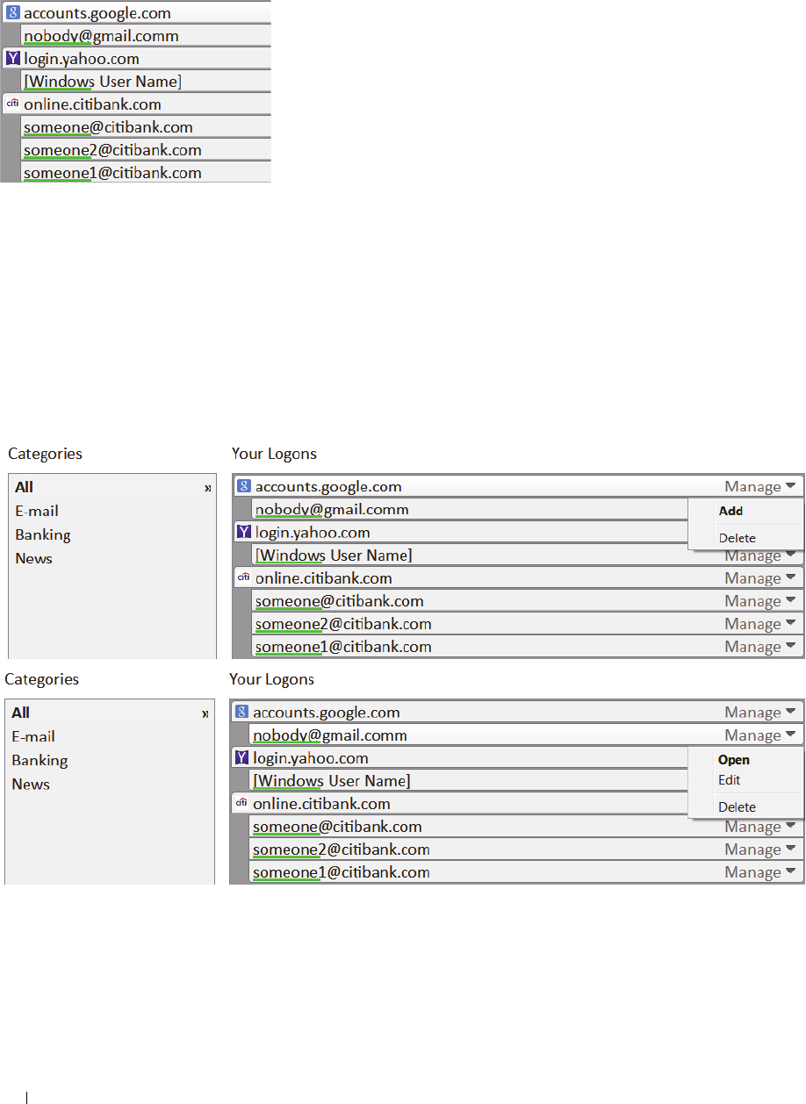Click nobody@gmail.comm text in the Add-menu panel

coord(332,509)
